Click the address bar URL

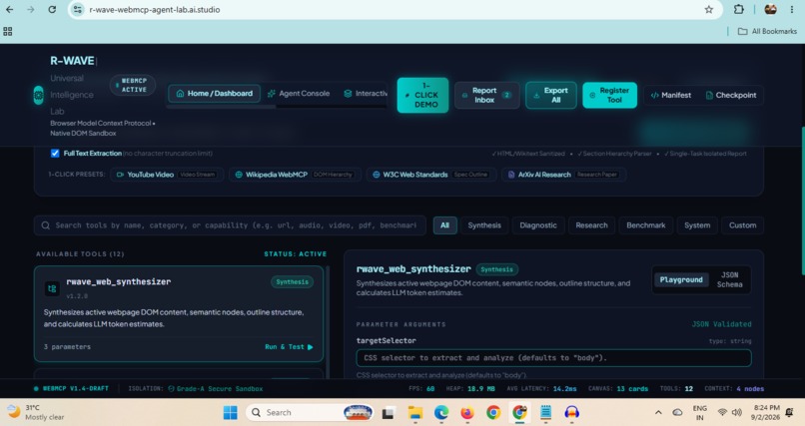(x=155, y=10)
